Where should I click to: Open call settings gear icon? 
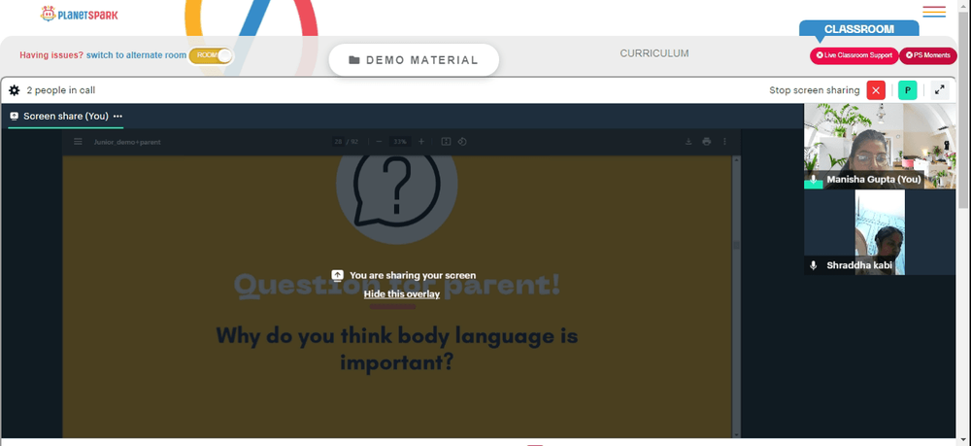click(15, 90)
